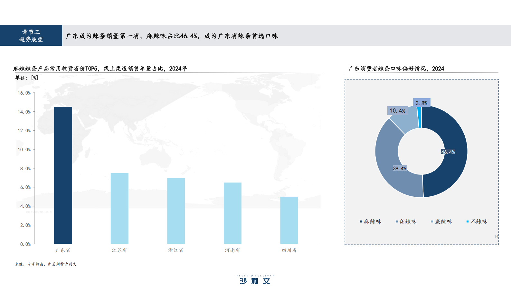Click the Frost & Sullivan 沙利文 logo
Viewport: 511px width, 292px height.
[x=255, y=280]
